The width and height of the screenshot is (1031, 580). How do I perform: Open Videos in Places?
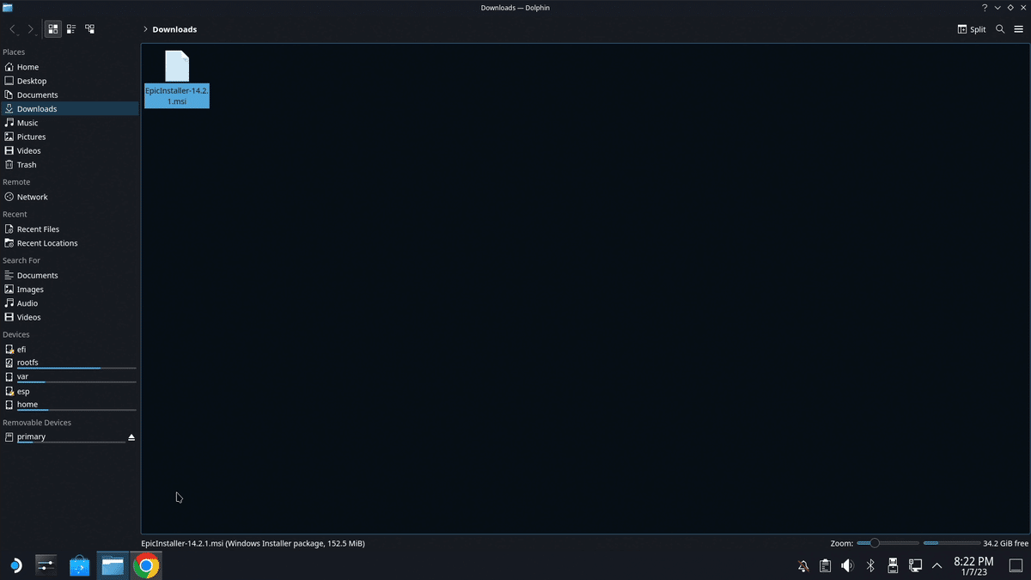(x=69, y=150)
